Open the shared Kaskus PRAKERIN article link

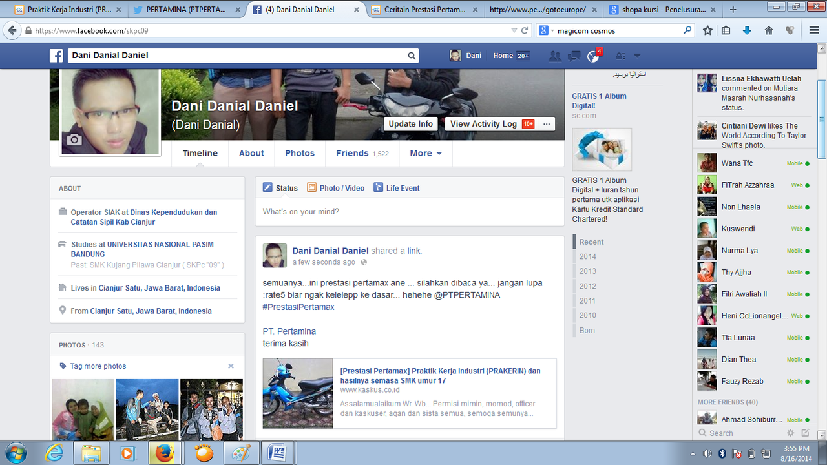pos(441,376)
